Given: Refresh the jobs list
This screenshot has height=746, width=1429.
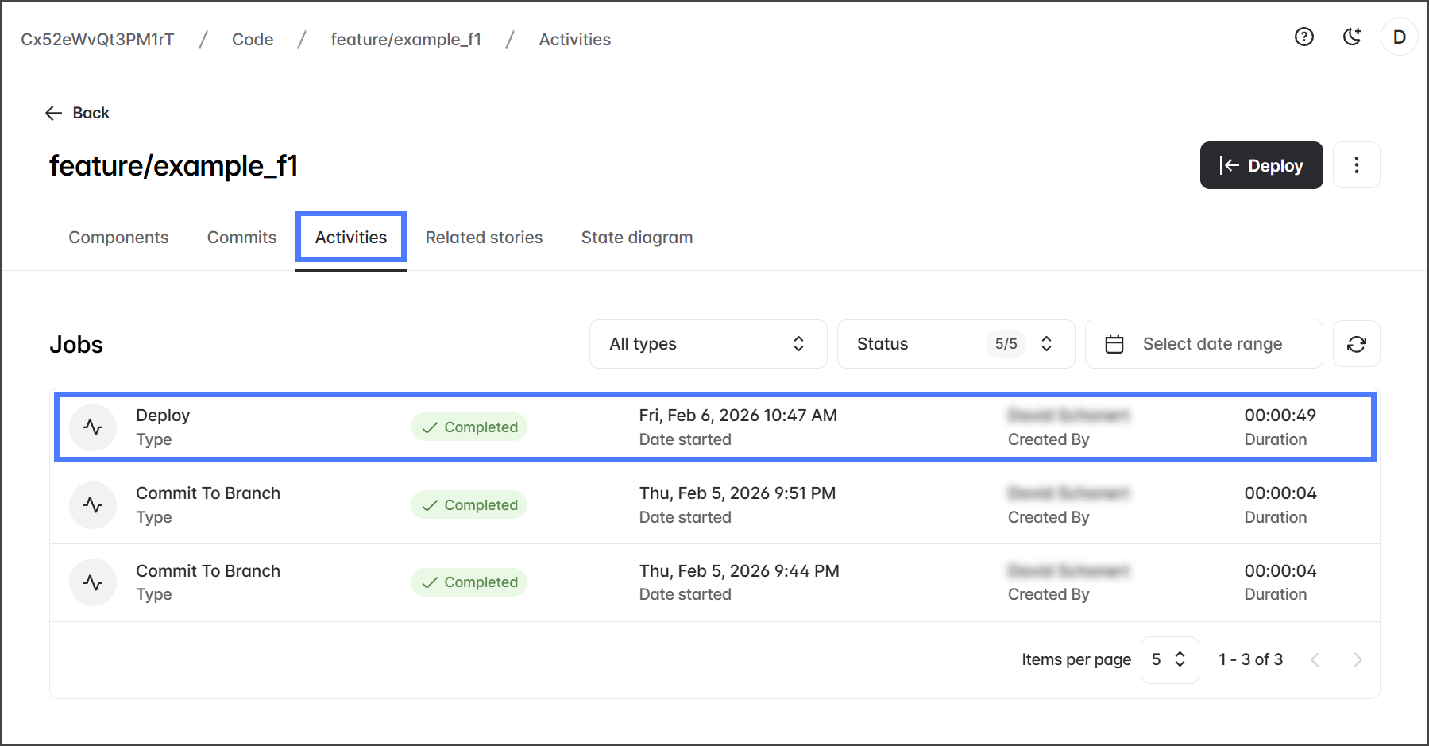Looking at the screenshot, I should [1356, 344].
